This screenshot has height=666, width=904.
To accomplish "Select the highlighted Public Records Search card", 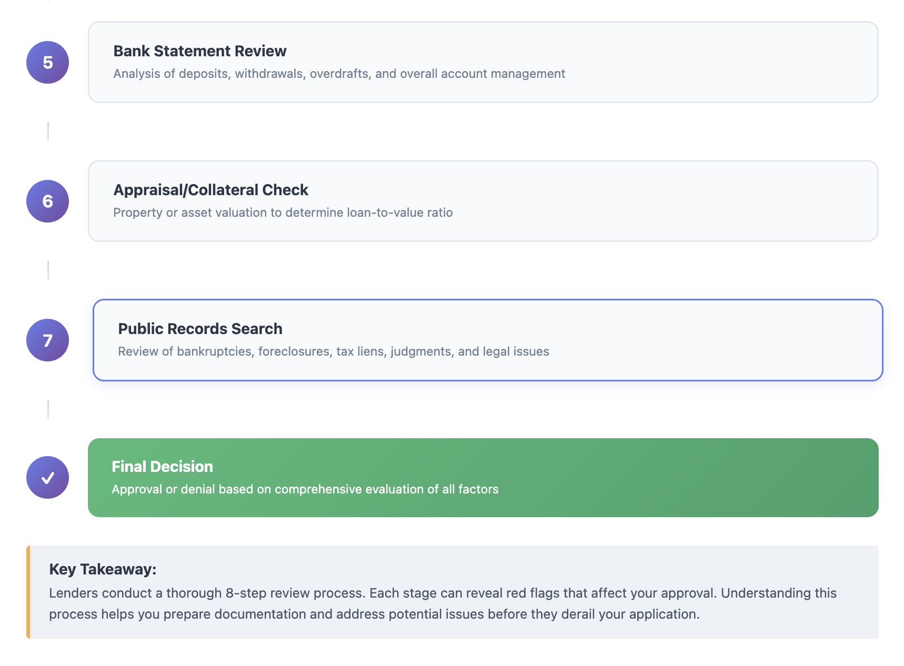I will pos(488,340).
